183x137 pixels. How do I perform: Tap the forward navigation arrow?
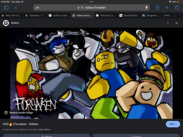(x=25, y=8)
